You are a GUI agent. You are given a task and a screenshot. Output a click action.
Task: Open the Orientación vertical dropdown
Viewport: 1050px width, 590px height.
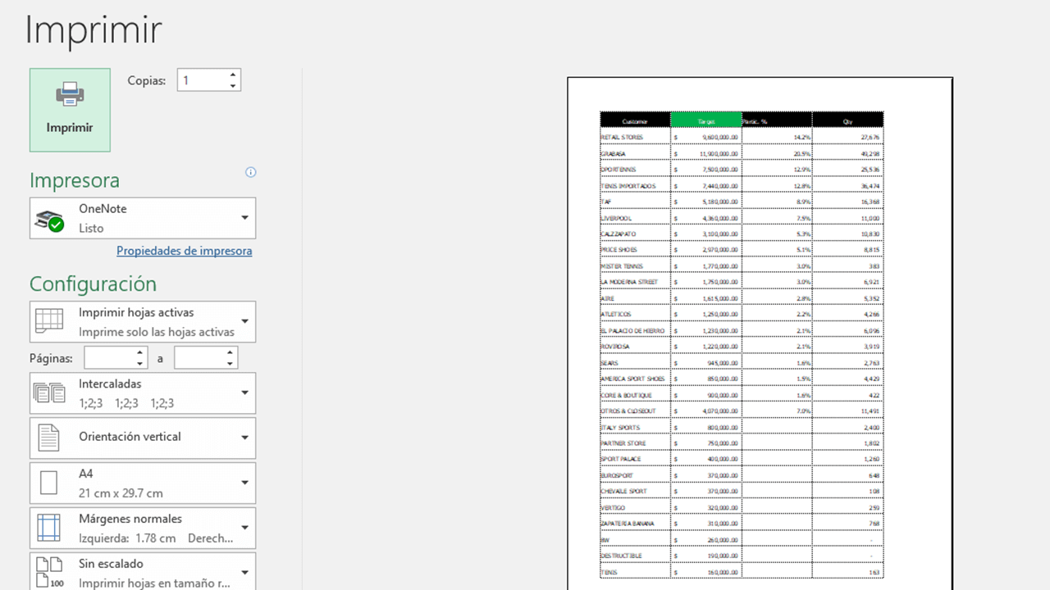(244, 438)
